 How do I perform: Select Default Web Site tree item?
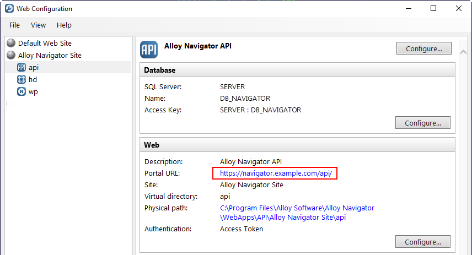45,44
